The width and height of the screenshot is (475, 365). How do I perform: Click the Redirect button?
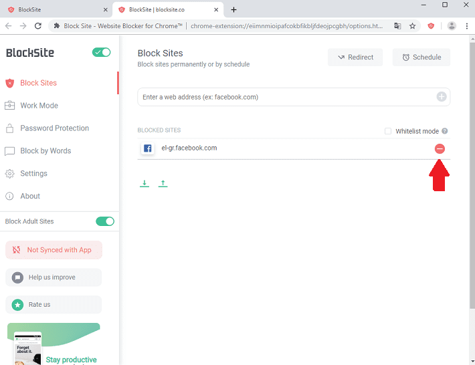pyautogui.click(x=355, y=57)
